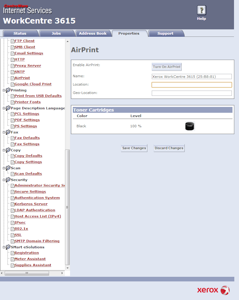
Task: Collapse the Copy tree section
Action: pos(4,150)
